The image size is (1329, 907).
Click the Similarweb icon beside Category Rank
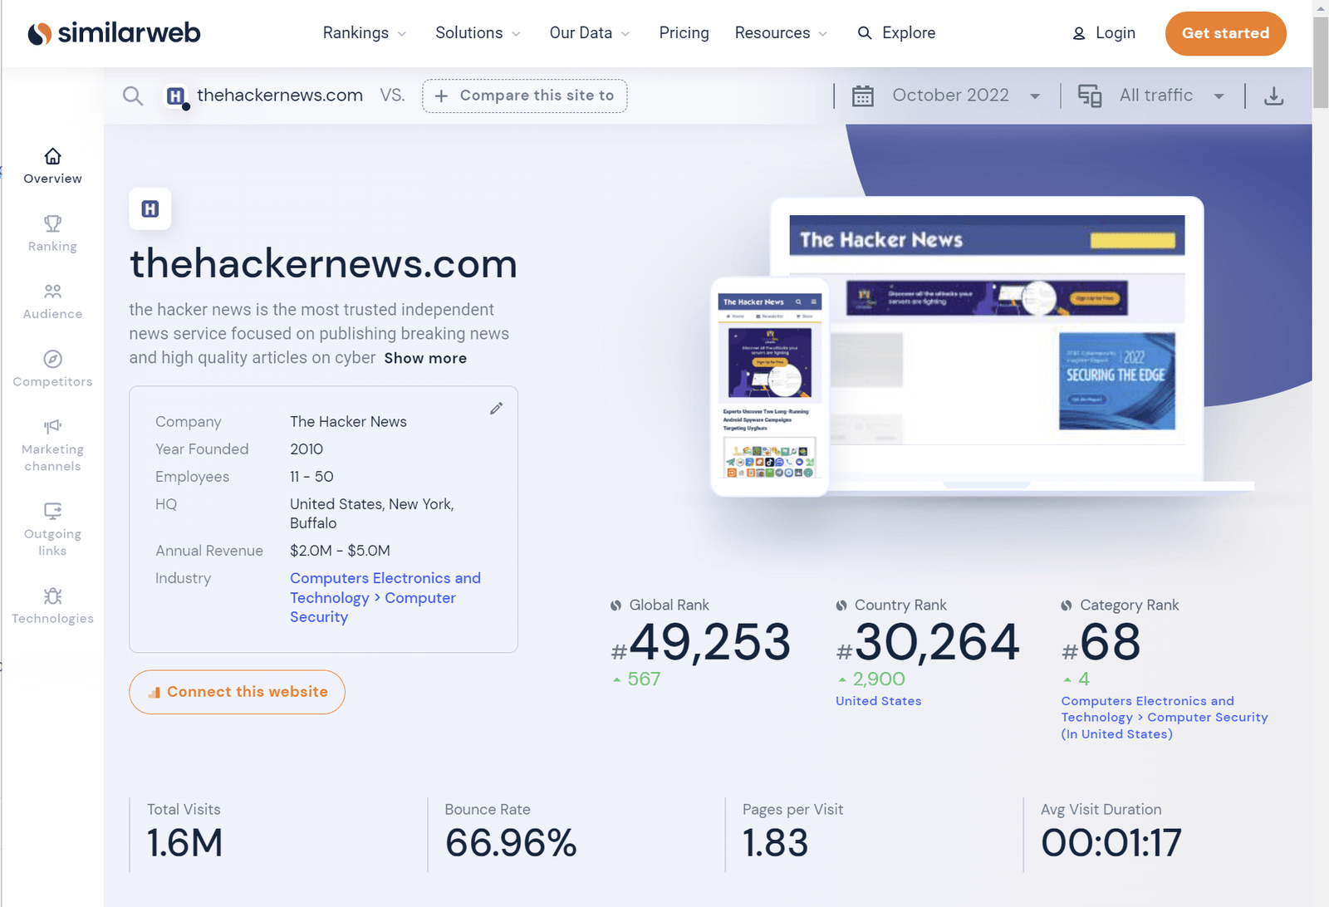pyautogui.click(x=1067, y=605)
